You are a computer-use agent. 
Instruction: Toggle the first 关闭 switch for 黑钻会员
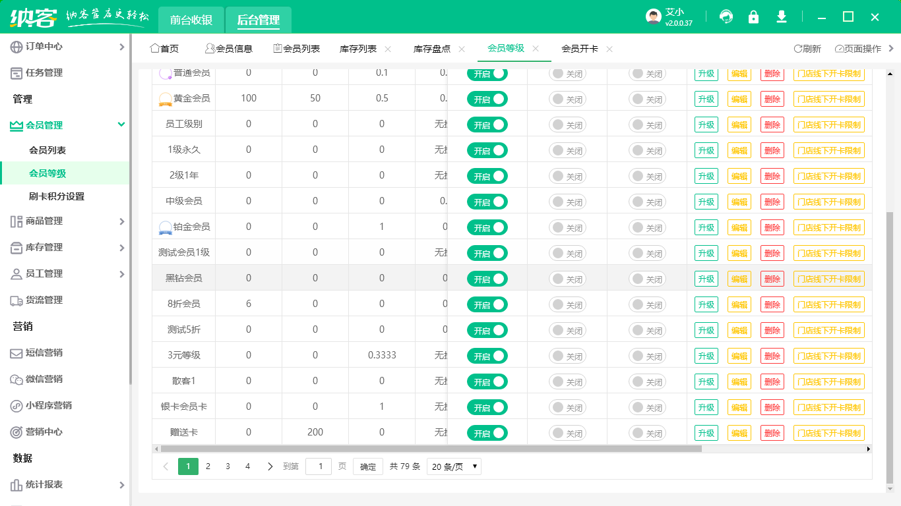567,279
